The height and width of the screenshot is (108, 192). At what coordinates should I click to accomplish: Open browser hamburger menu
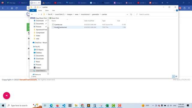tap(189, 8)
